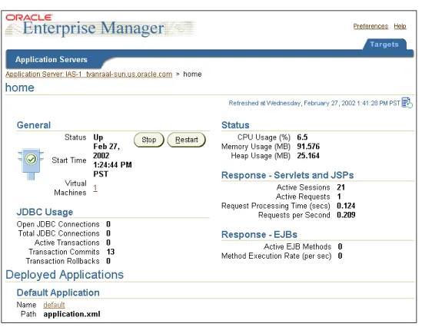This screenshot has width=422, height=327.
Task: Click the start time value '1:24:44 PM'
Action: [112, 165]
